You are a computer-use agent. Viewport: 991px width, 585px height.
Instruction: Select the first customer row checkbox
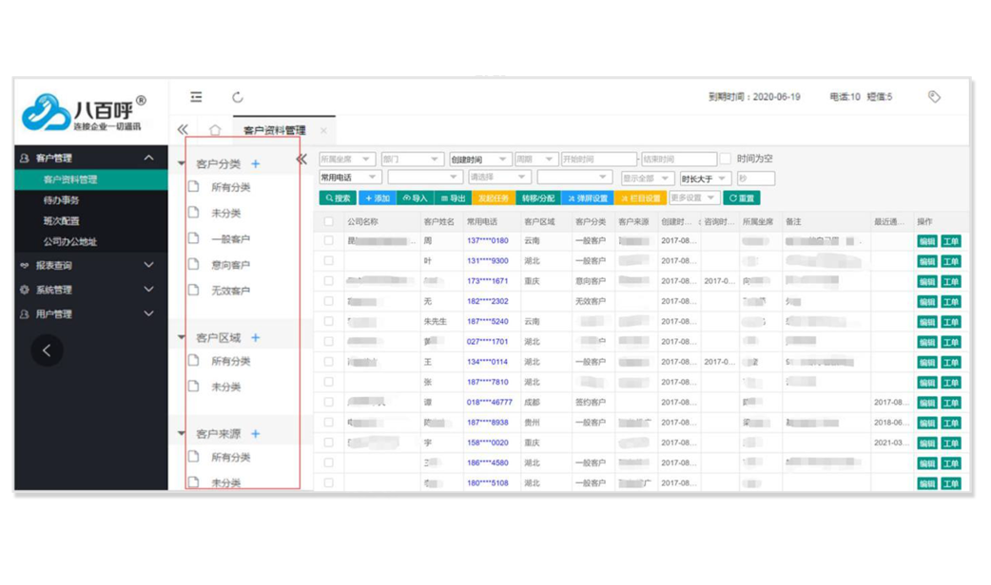click(x=329, y=241)
